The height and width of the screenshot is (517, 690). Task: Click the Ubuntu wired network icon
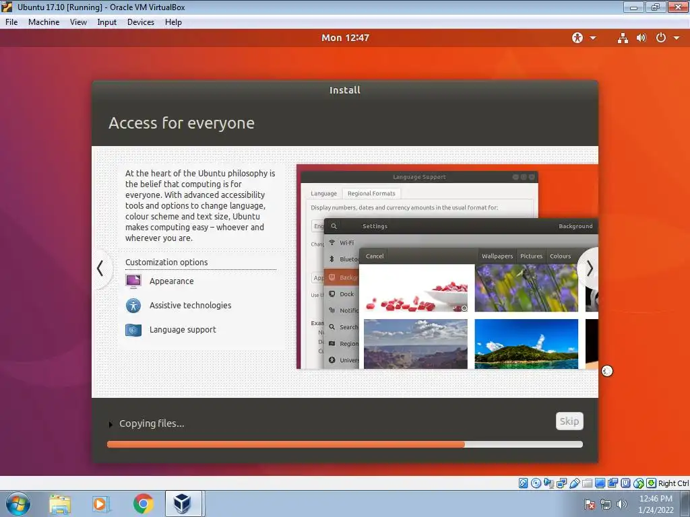pyautogui.click(x=623, y=38)
